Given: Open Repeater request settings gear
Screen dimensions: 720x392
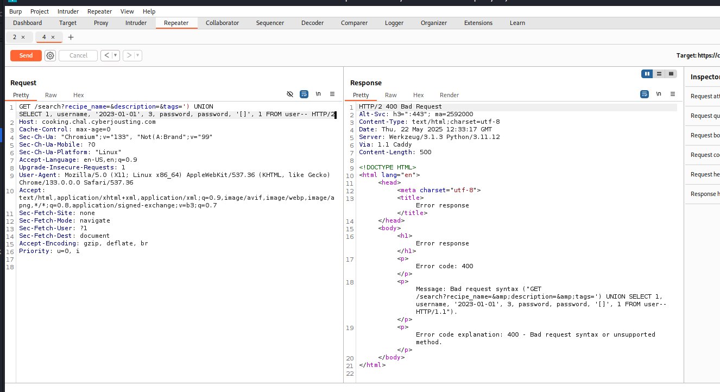Looking at the screenshot, I should pyautogui.click(x=50, y=55).
